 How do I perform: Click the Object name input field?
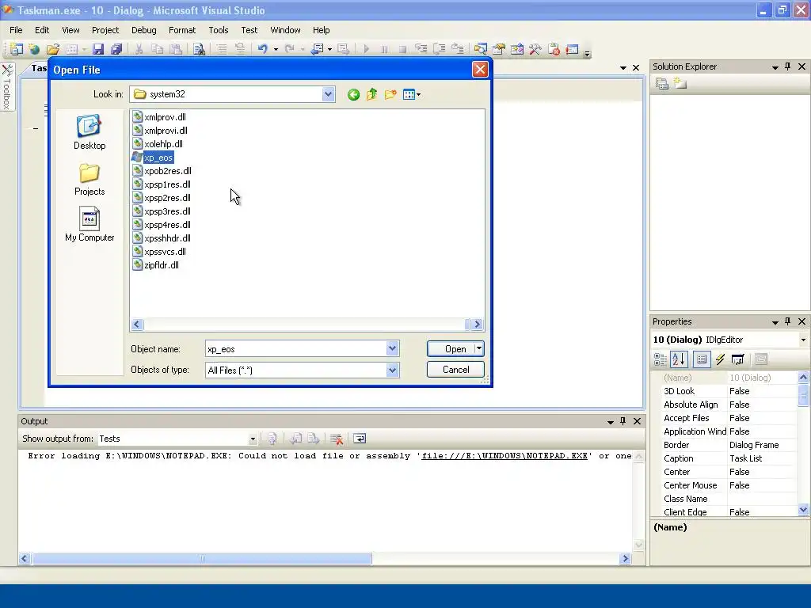296,348
